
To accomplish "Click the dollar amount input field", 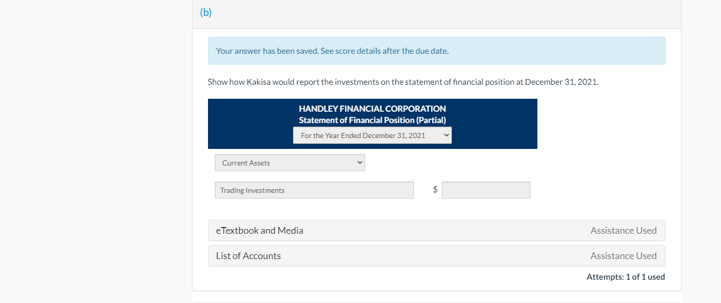I will click(486, 190).
